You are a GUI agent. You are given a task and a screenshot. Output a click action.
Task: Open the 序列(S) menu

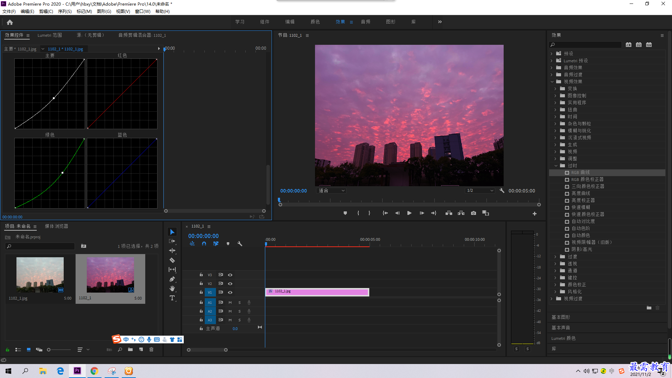[65, 11]
